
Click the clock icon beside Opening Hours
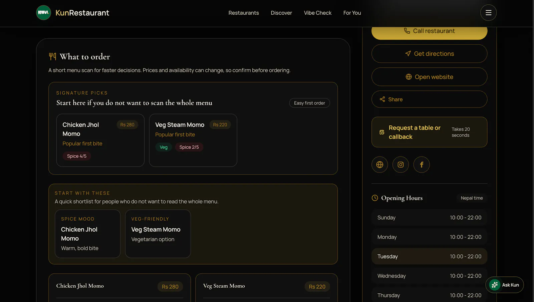[x=375, y=198]
